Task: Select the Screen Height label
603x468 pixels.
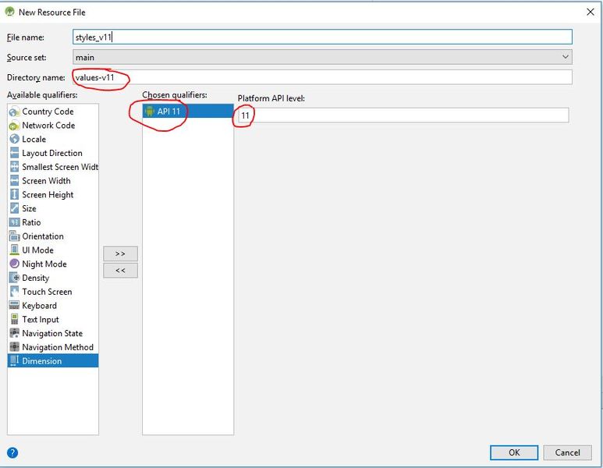Action: pyautogui.click(x=48, y=194)
